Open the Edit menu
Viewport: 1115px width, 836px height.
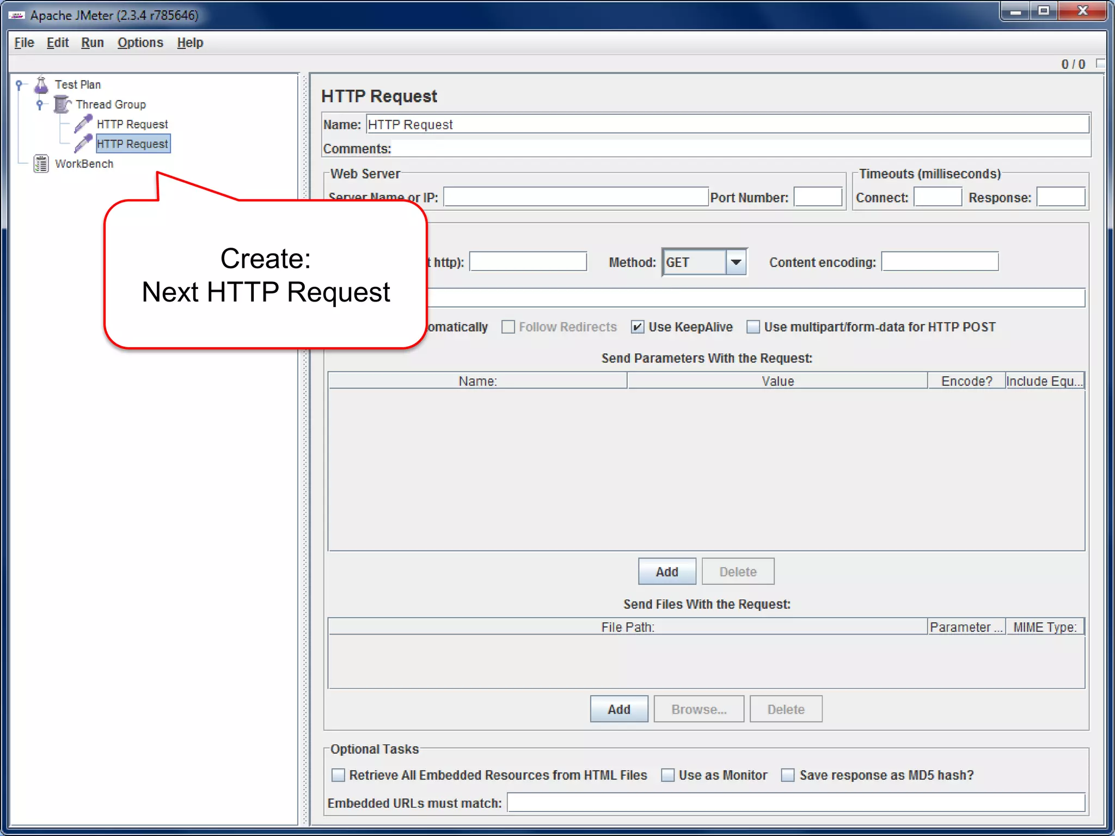point(58,42)
